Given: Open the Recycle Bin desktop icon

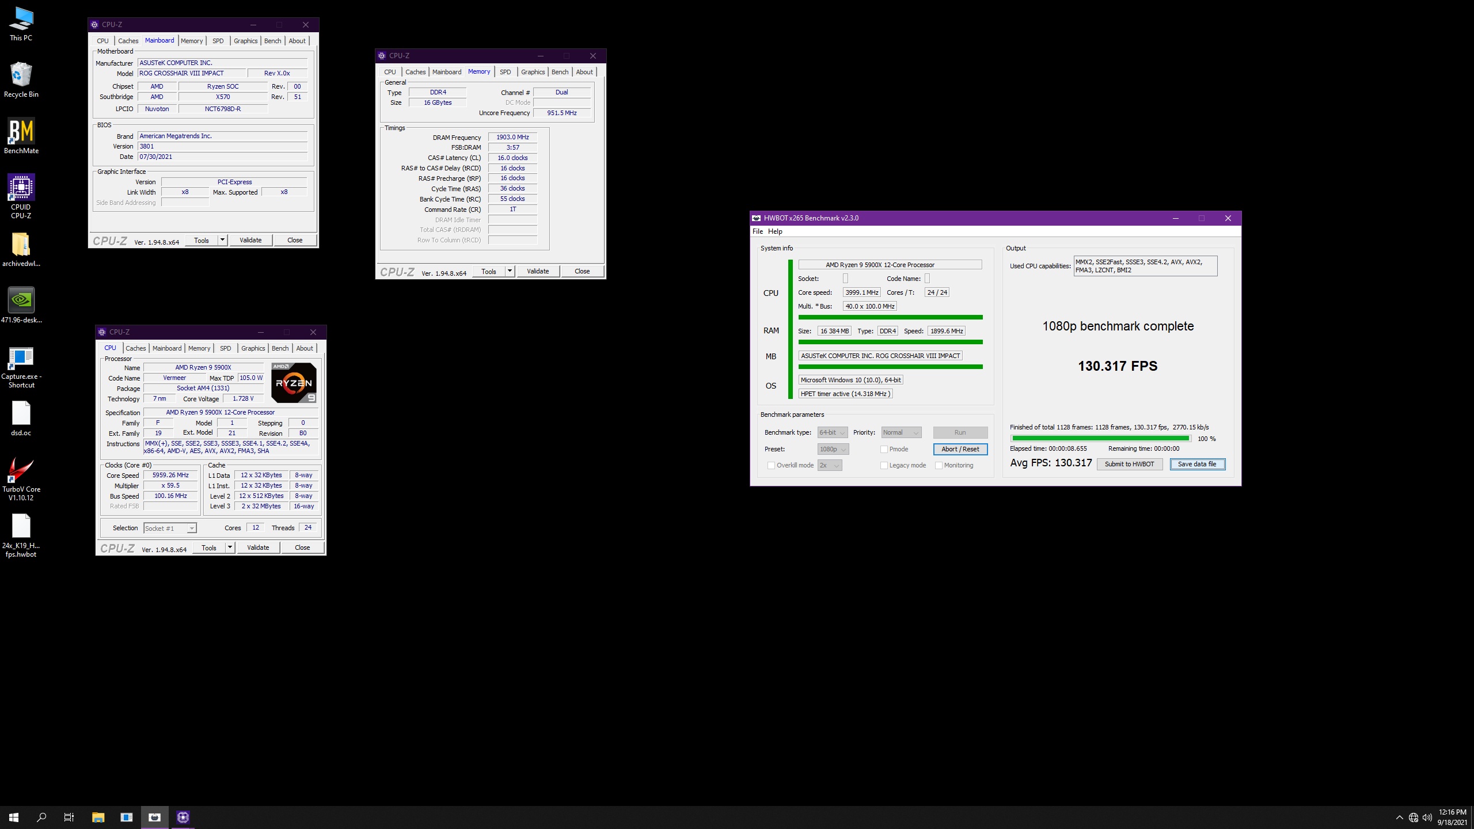Looking at the screenshot, I should pos(21,79).
